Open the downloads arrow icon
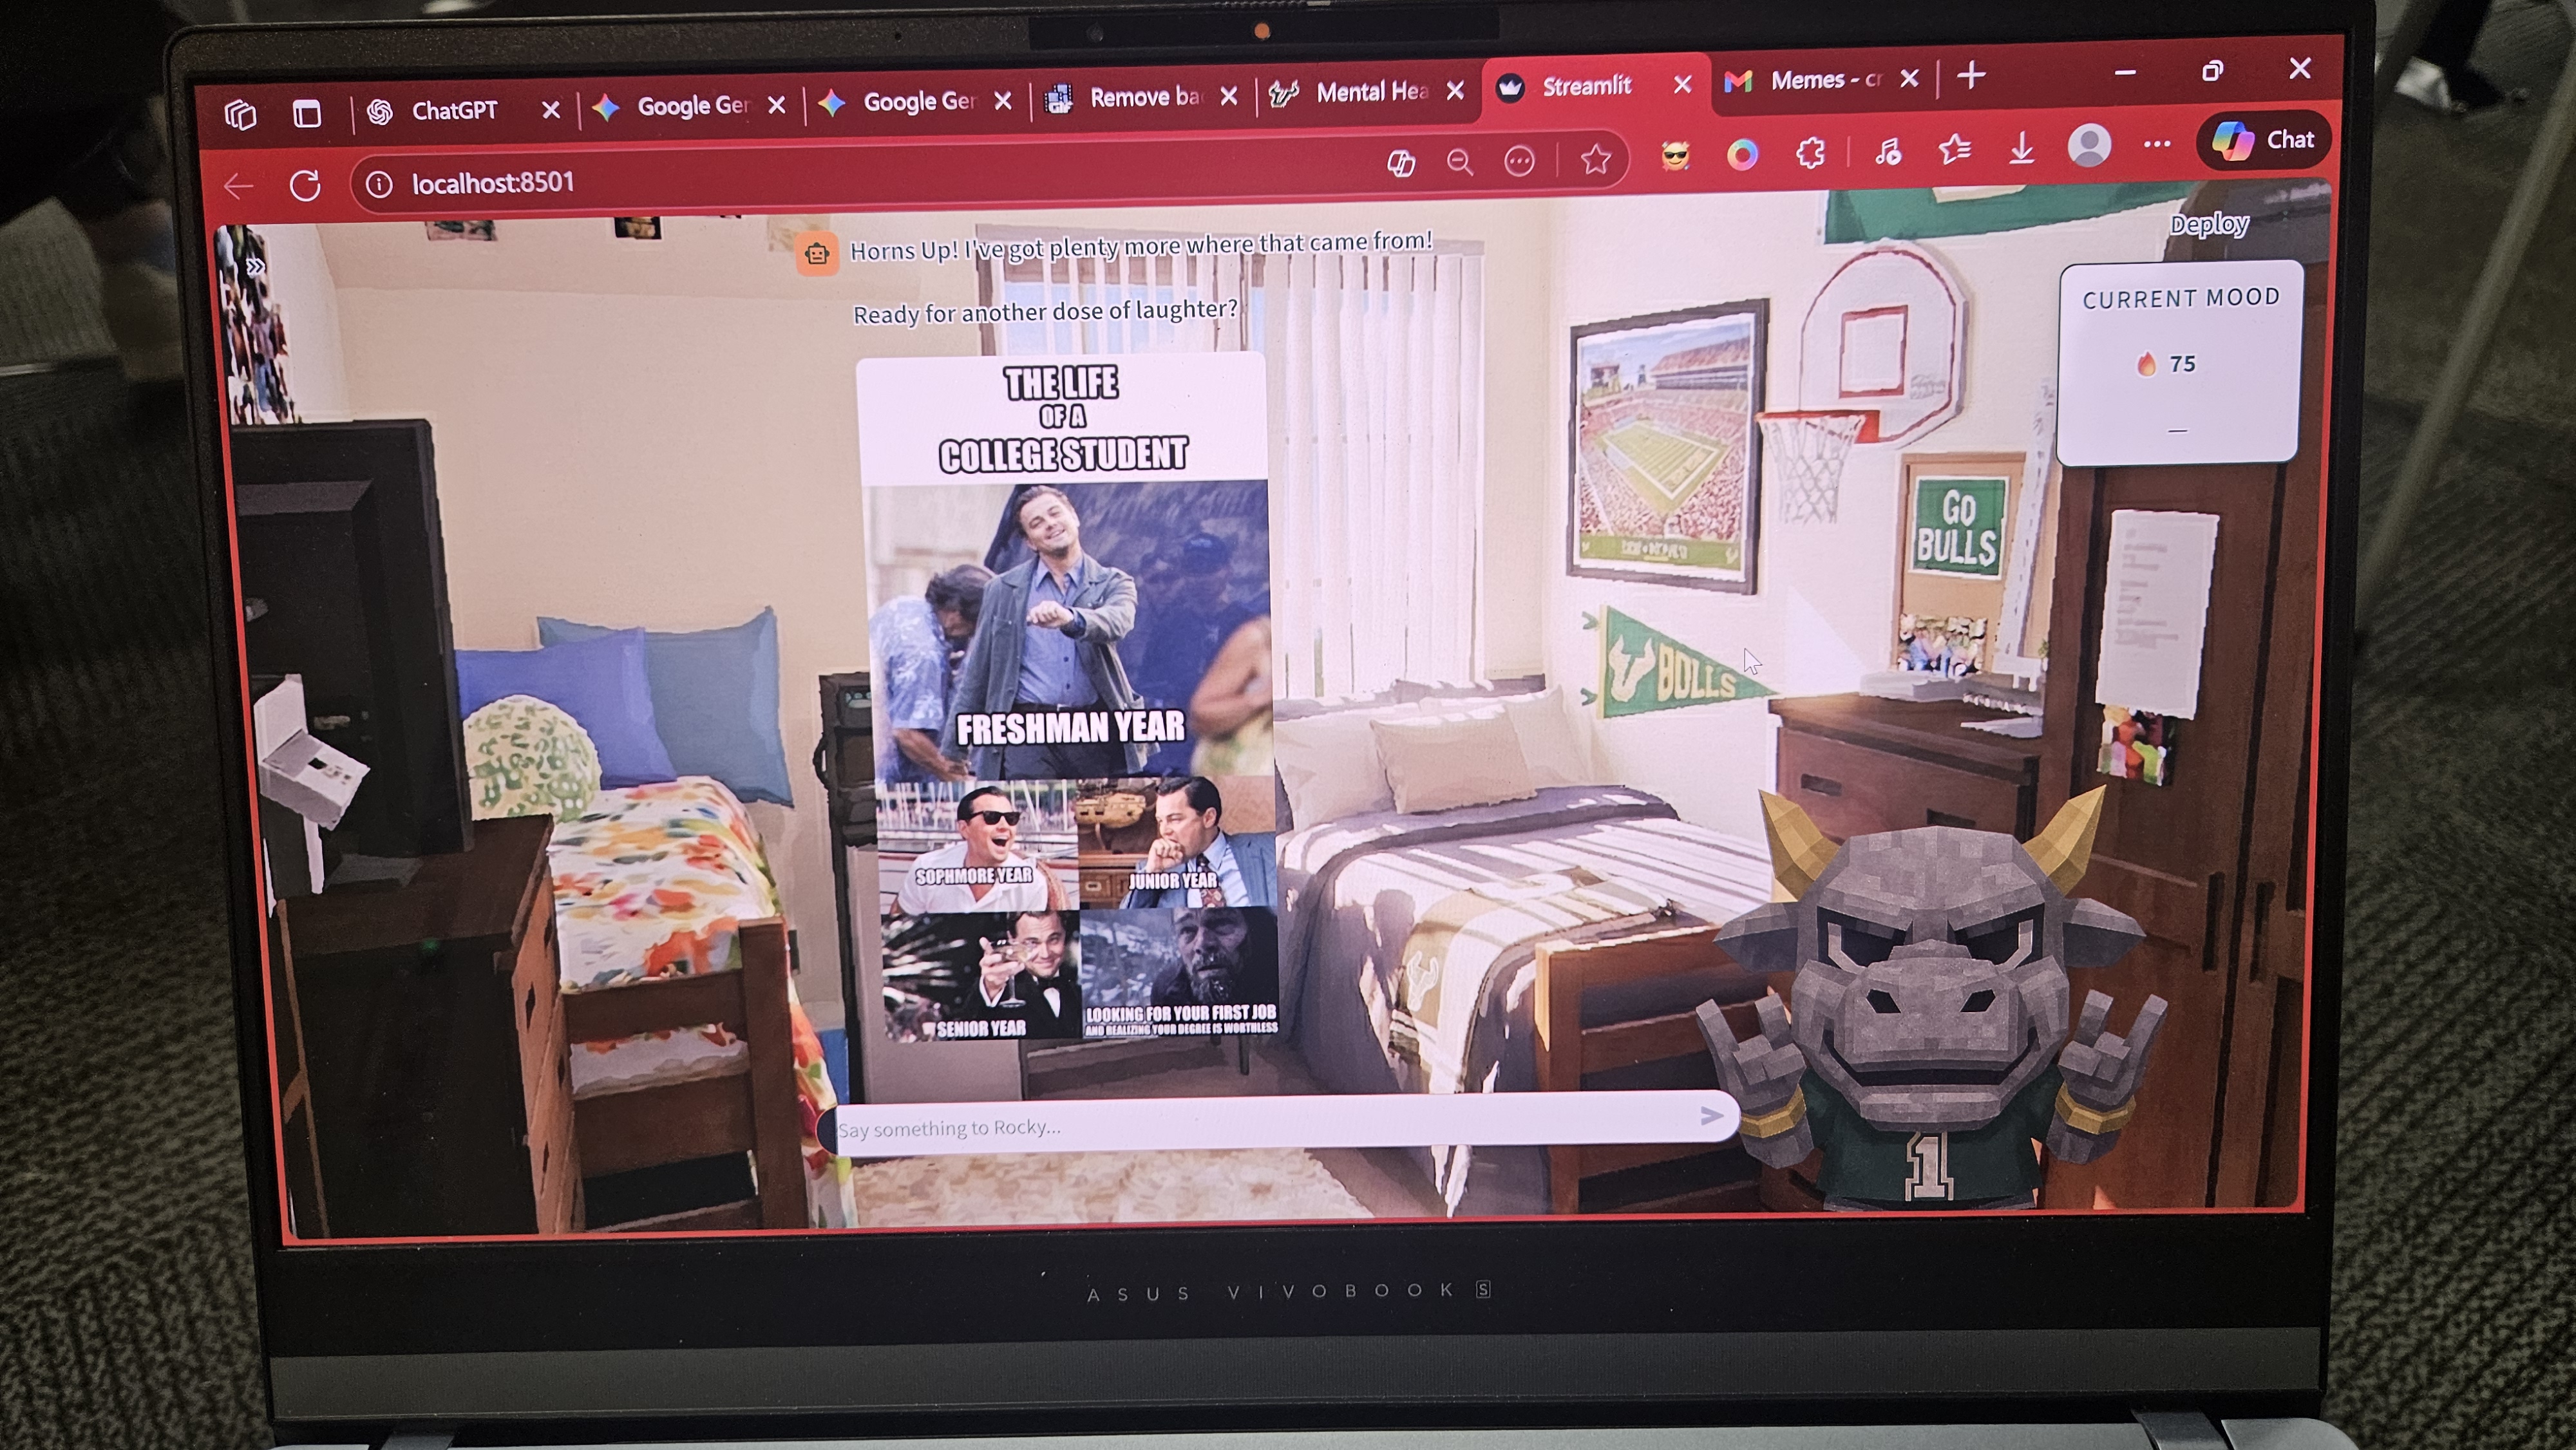The width and height of the screenshot is (2576, 1450). [2021, 150]
